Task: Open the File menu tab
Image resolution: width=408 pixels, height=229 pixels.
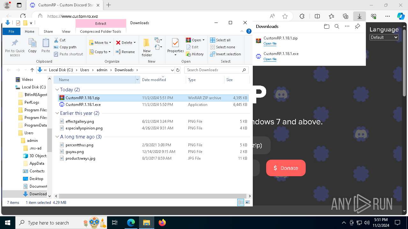Action: [x=11, y=31]
